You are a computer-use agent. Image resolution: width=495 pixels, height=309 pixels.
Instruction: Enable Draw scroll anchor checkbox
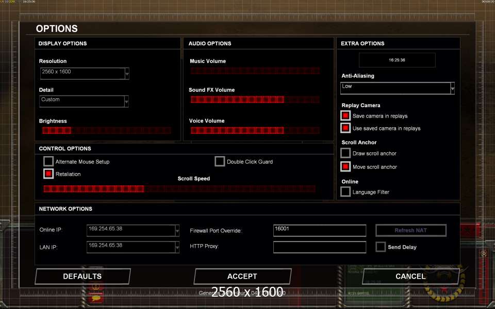(345, 153)
